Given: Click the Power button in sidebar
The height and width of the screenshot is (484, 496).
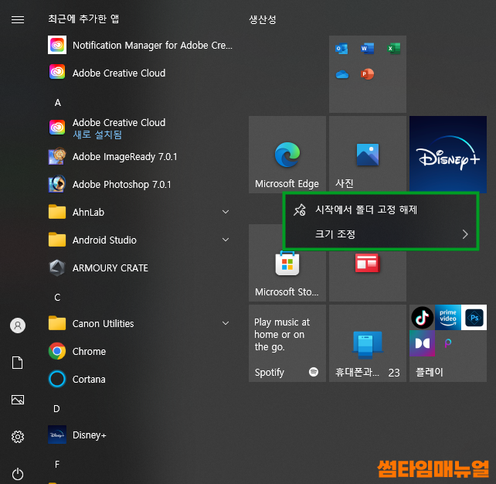Looking at the screenshot, I should pyautogui.click(x=18, y=474).
